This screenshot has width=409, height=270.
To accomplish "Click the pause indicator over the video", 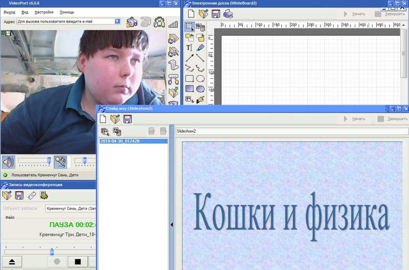I will point(3,33).
